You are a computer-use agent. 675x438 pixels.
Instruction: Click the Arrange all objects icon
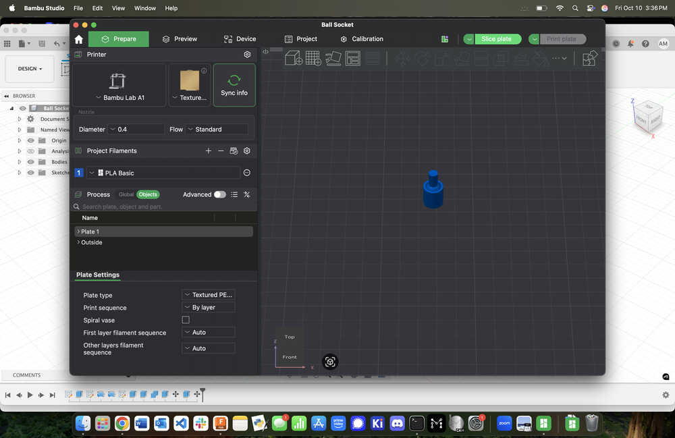point(352,58)
